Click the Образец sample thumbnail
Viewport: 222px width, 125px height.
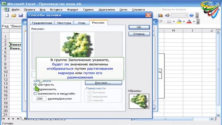point(139,101)
